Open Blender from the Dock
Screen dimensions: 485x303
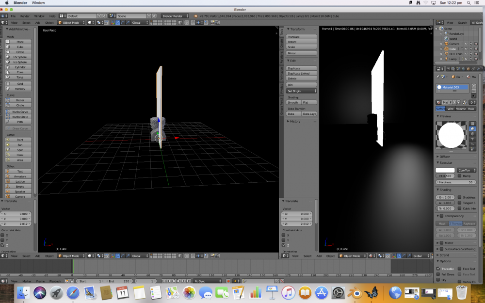pyautogui.click(x=356, y=292)
